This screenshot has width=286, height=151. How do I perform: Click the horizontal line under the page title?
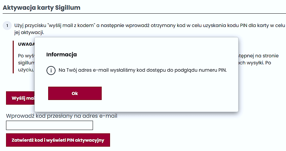pos(144,13)
